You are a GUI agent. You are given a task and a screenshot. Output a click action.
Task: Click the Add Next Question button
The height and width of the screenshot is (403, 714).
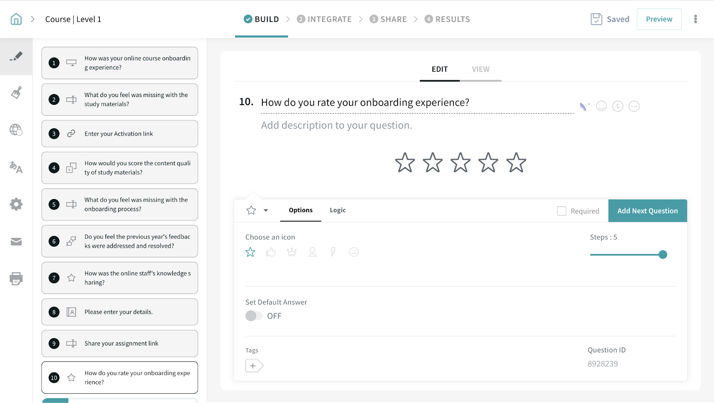tap(648, 211)
